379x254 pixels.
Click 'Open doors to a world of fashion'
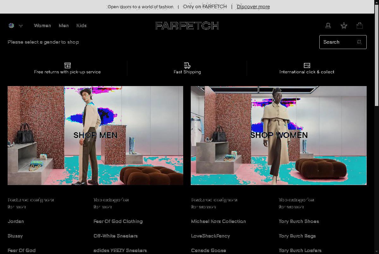click(x=141, y=7)
